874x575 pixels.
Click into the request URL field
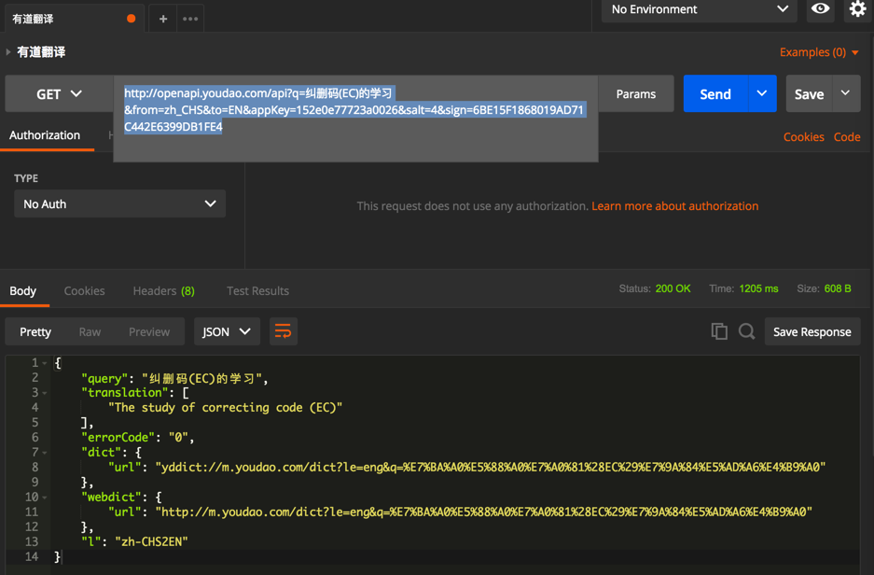[354, 110]
